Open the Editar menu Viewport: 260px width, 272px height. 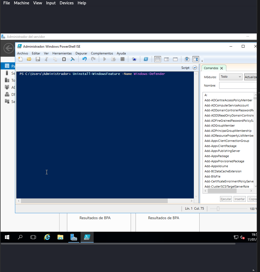pos(36,53)
